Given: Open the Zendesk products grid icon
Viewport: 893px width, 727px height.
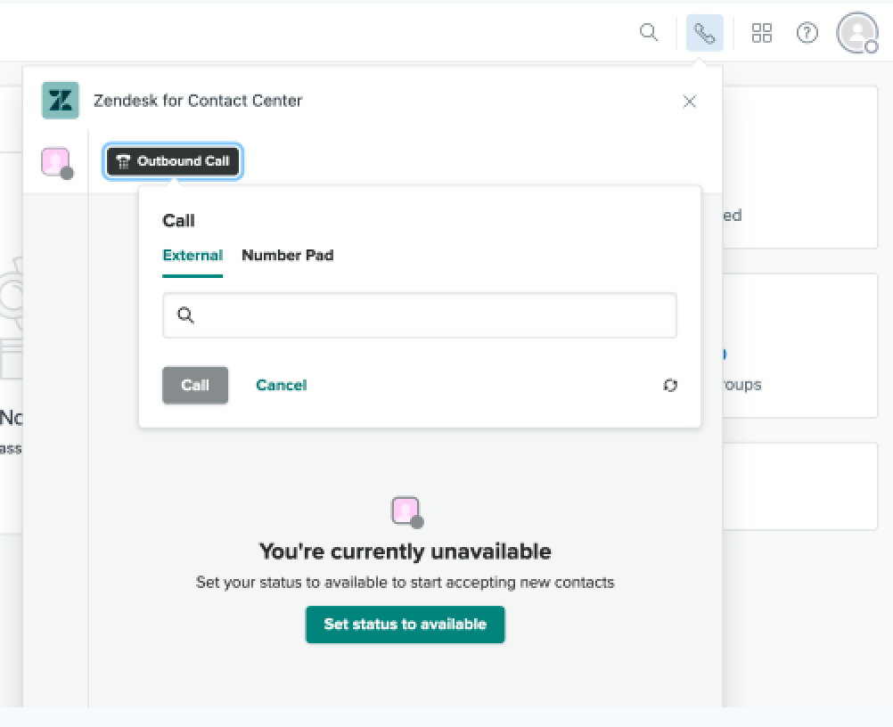Looking at the screenshot, I should pos(761,33).
